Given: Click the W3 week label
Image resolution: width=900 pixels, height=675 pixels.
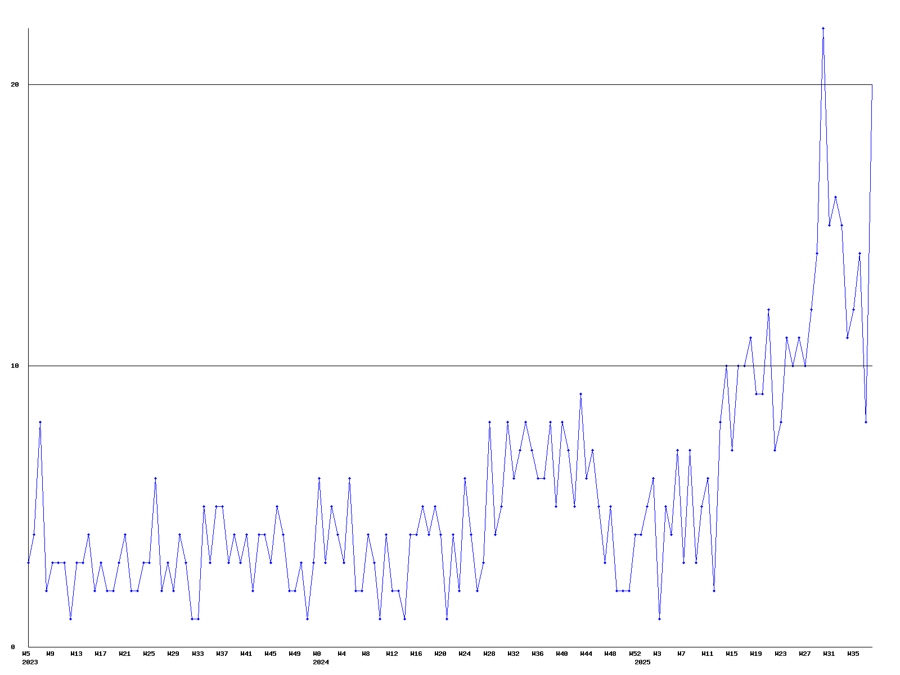Looking at the screenshot, I should [x=657, y=654].
